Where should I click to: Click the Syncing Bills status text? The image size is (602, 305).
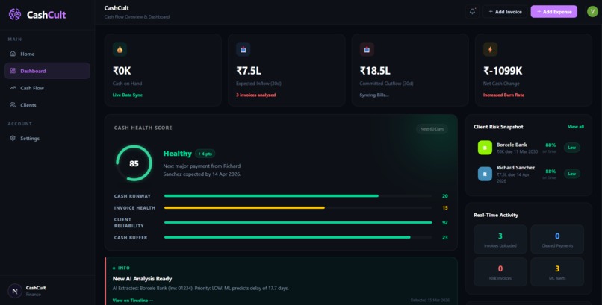pyautogui.click(x=374, y=95)
